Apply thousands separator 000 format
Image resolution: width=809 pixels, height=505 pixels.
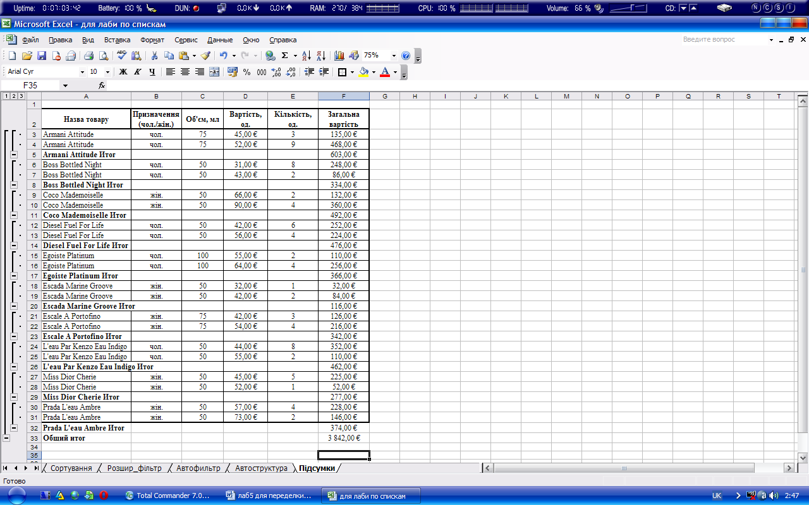(x=262, y=72)
